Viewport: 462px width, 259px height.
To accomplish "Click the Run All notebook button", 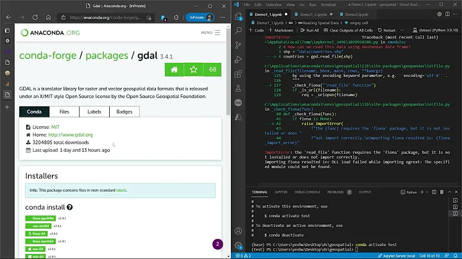I will point(310,30).
